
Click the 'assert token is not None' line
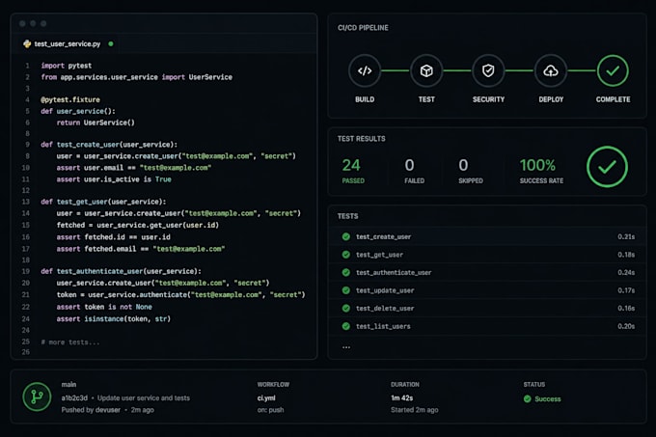(x=104, y=307)
